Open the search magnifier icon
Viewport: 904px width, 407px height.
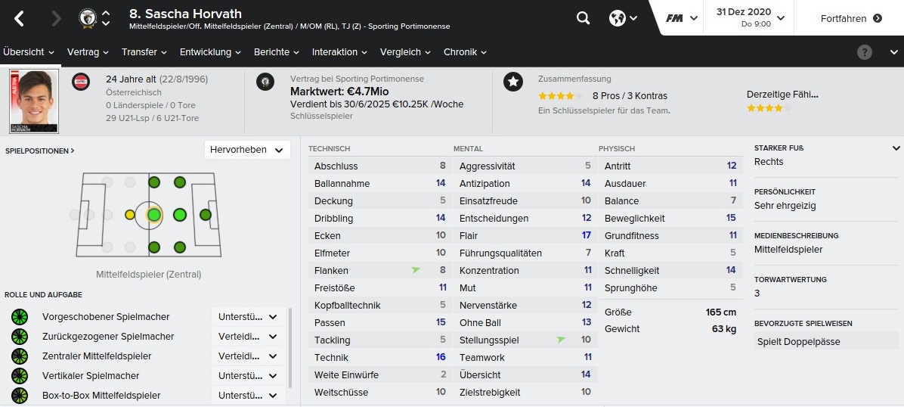point(583,18)
